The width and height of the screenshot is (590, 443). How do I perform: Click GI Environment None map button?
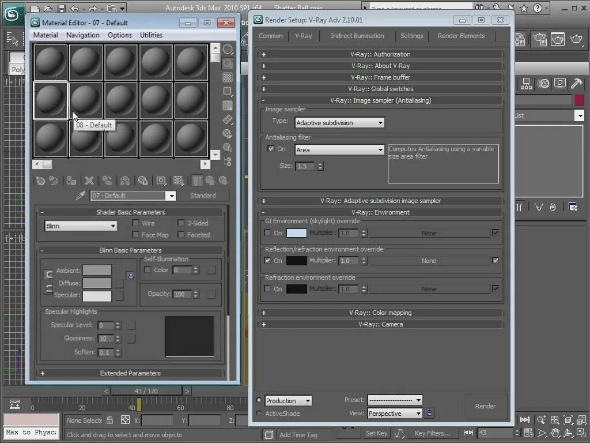click(429, 233)
